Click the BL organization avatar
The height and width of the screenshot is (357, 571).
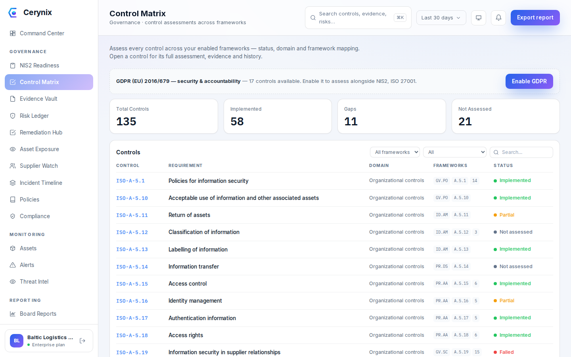tap(17, 341)
